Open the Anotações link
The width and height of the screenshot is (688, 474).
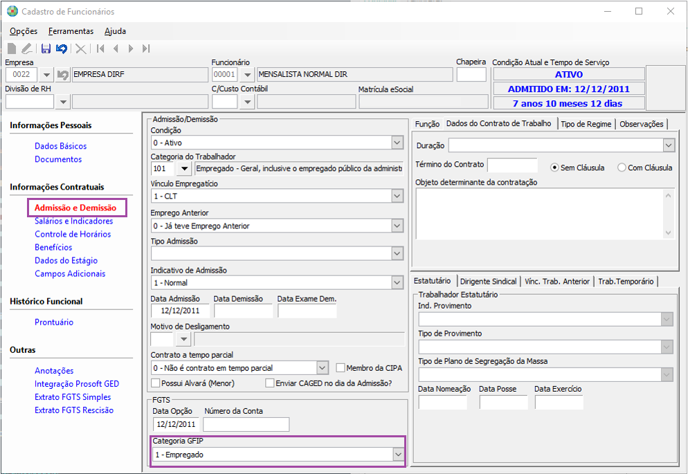click(x=54, y=371)
